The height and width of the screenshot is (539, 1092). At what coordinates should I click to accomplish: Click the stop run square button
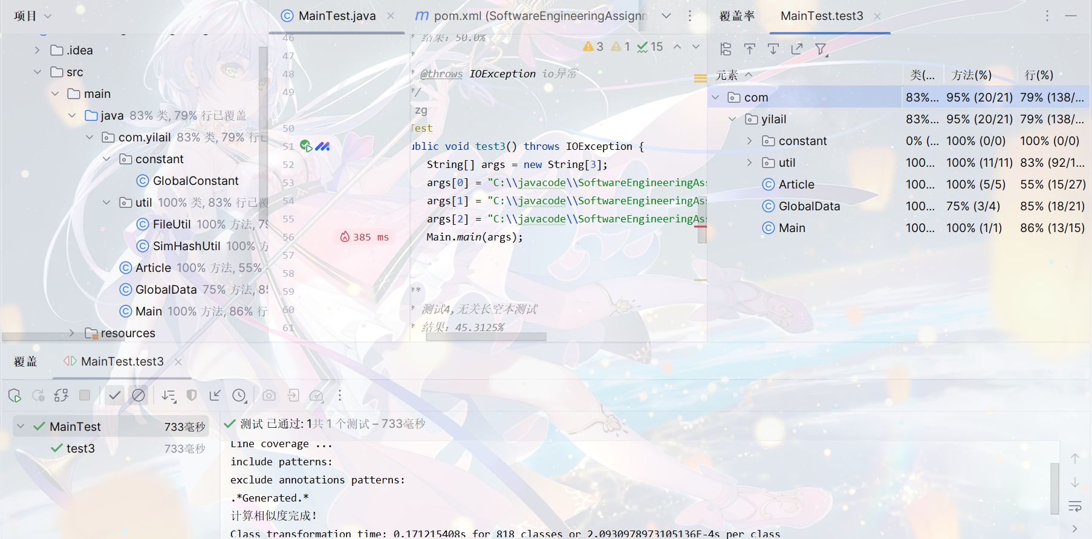[85, 395]
